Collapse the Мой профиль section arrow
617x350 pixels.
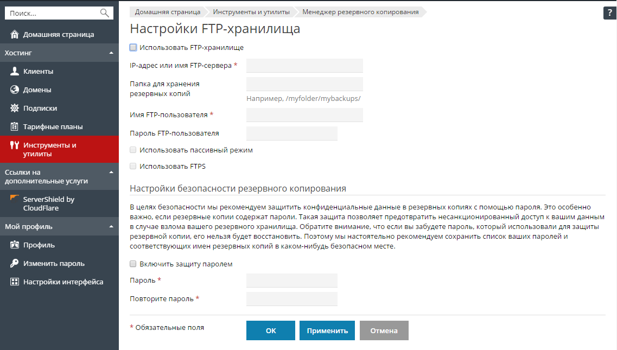(x=111, y=227)
